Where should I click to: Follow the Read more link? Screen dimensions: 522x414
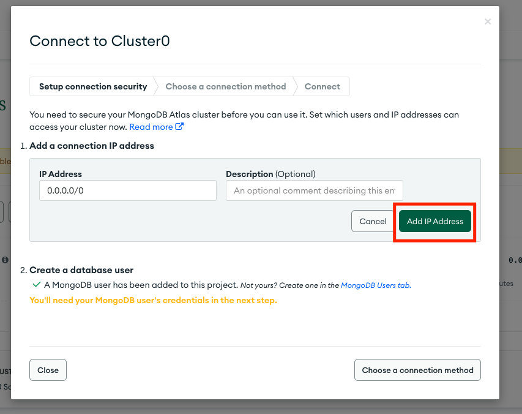coord(151,127)
